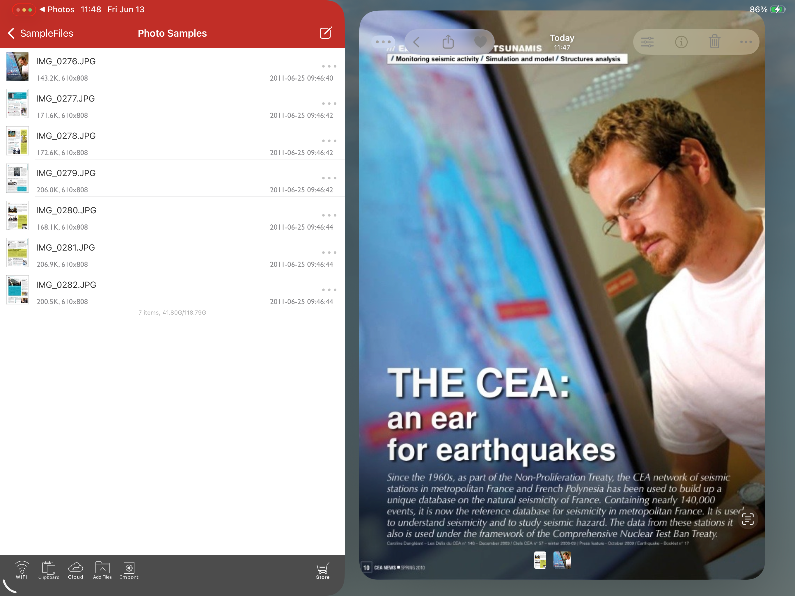
Task: Select '206.9K, 610x808' size text
Action: click(x=62, y=265)
